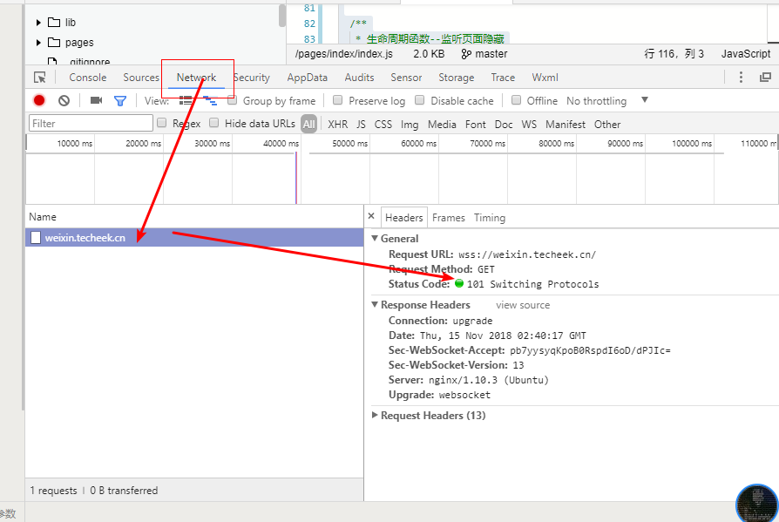This screenshot has height=522, width=779.
Task: Expand the Request Headers (13) section
Action: [375, 416]
